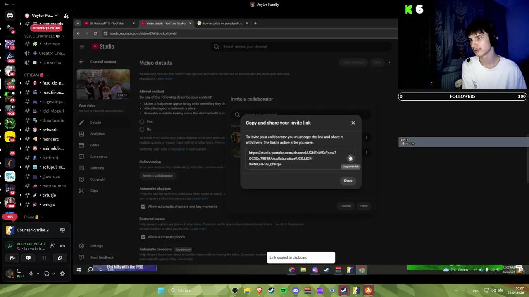This screenshot has height=297, width=529.
Task: Open browser tab search dropdown arrow
Action: [78, 23]
